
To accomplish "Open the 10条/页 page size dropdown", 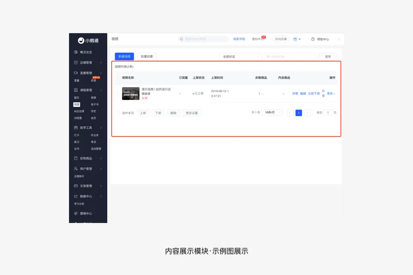I will (x=272, y=112).
